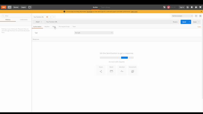Screen dimensions: 203x114
Task: Open manage environments gear icon
Action: 200,16
